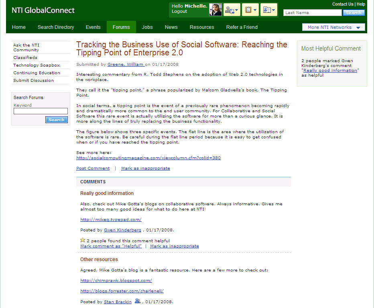Click the Search Forums Search button
The width and height of the screenshot is (374, 308).
(x=57, y=120)
